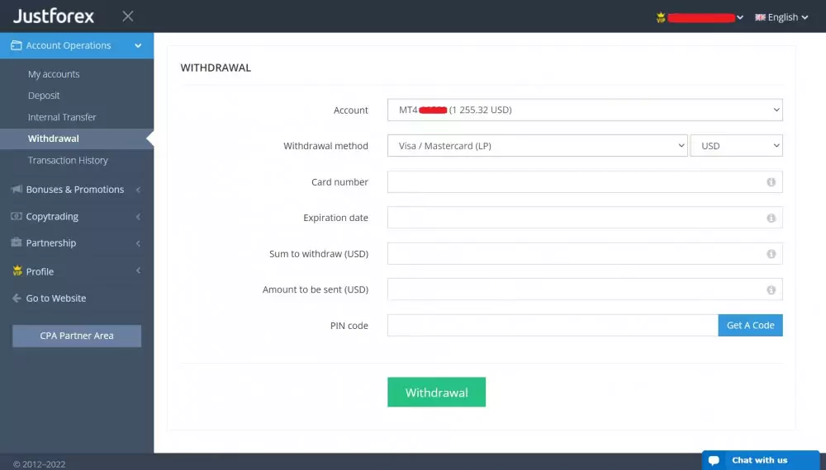Screen dimensions: 826x470
Task: Click the VIP crown icon in header
Action: tap(661, 17)
